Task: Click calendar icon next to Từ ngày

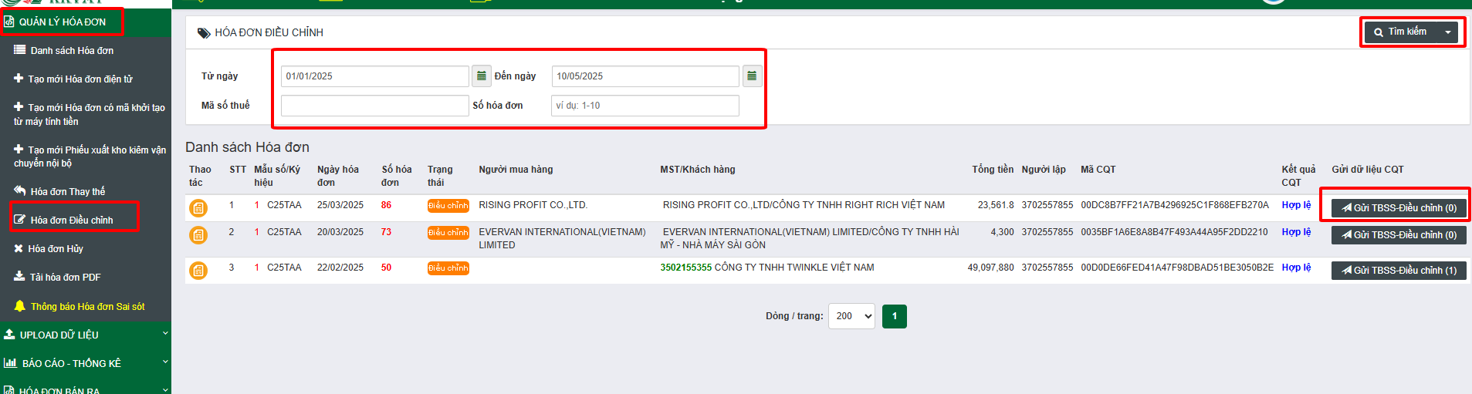Action: [x=481, y=76]
